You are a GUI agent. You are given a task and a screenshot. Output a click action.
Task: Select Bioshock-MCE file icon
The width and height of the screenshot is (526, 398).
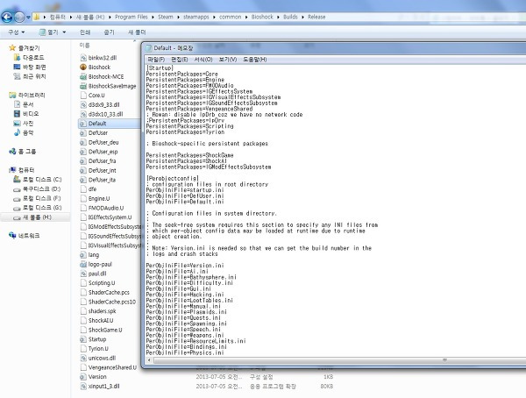(83, 76)
